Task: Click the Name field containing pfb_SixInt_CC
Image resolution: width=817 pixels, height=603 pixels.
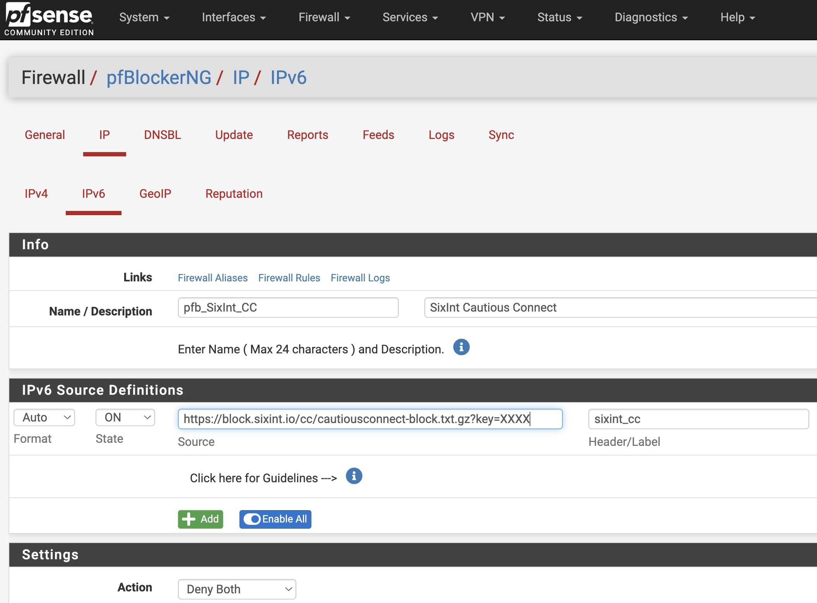Action: pos(288,307)
